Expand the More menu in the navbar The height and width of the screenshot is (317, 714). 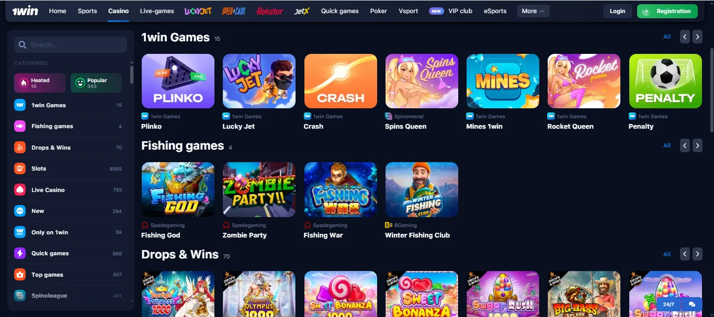[x=533, y=11]
